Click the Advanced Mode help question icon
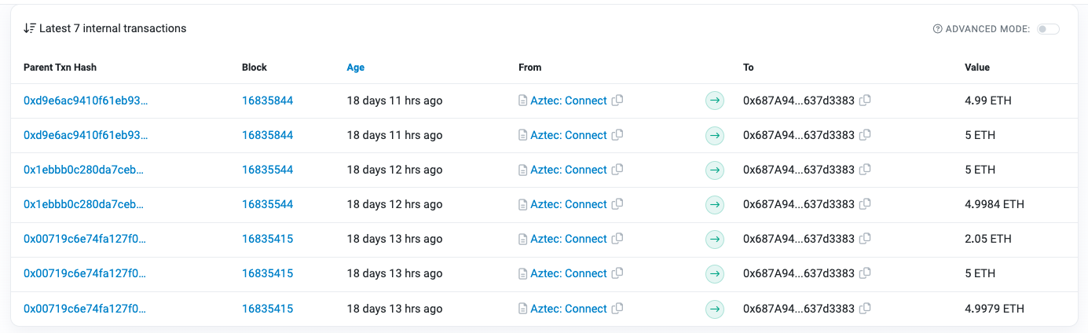Screen dimensions: 1088x333 937,29
